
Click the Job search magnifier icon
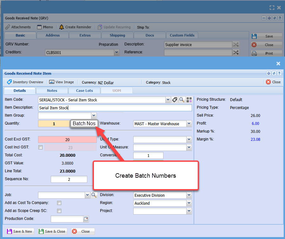coord(94,195)
